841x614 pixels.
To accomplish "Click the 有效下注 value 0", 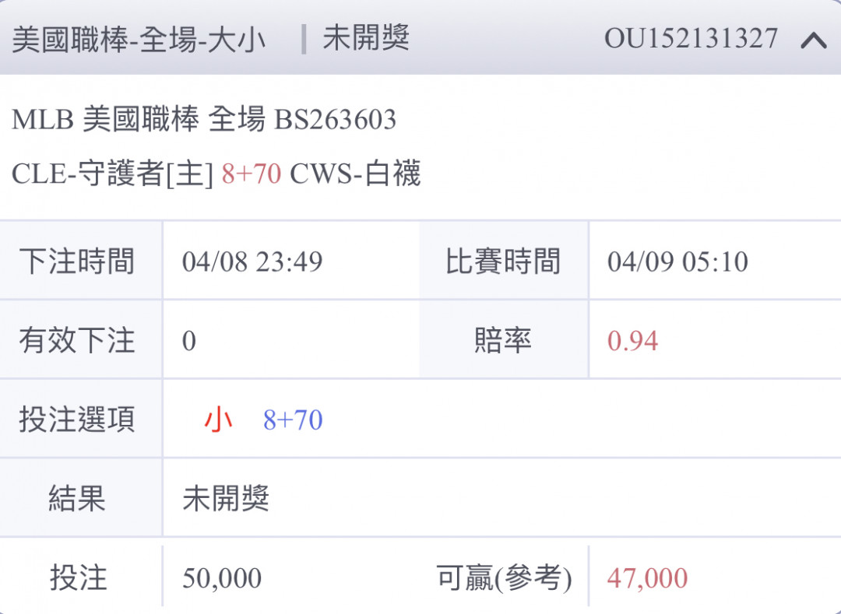I will point(188,341).
